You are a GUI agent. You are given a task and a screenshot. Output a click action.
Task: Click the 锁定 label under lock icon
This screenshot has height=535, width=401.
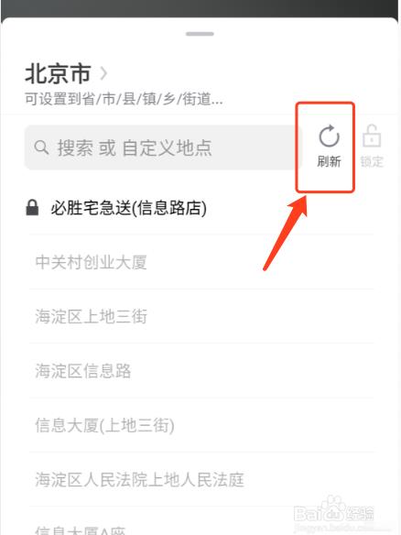[372, 161]
